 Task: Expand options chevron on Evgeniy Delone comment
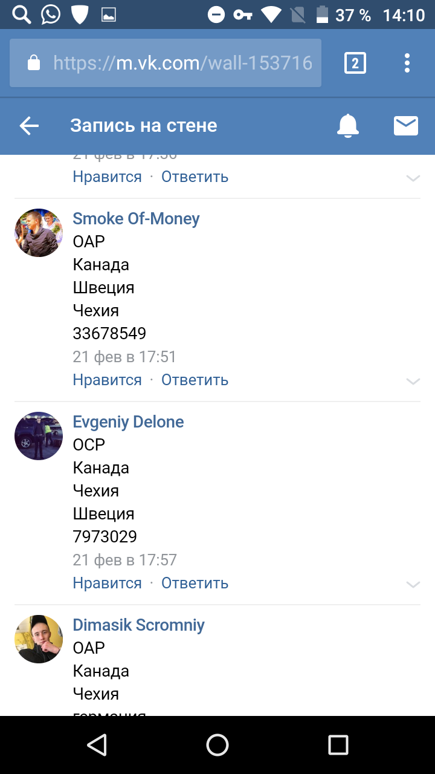tap(413, 584)
